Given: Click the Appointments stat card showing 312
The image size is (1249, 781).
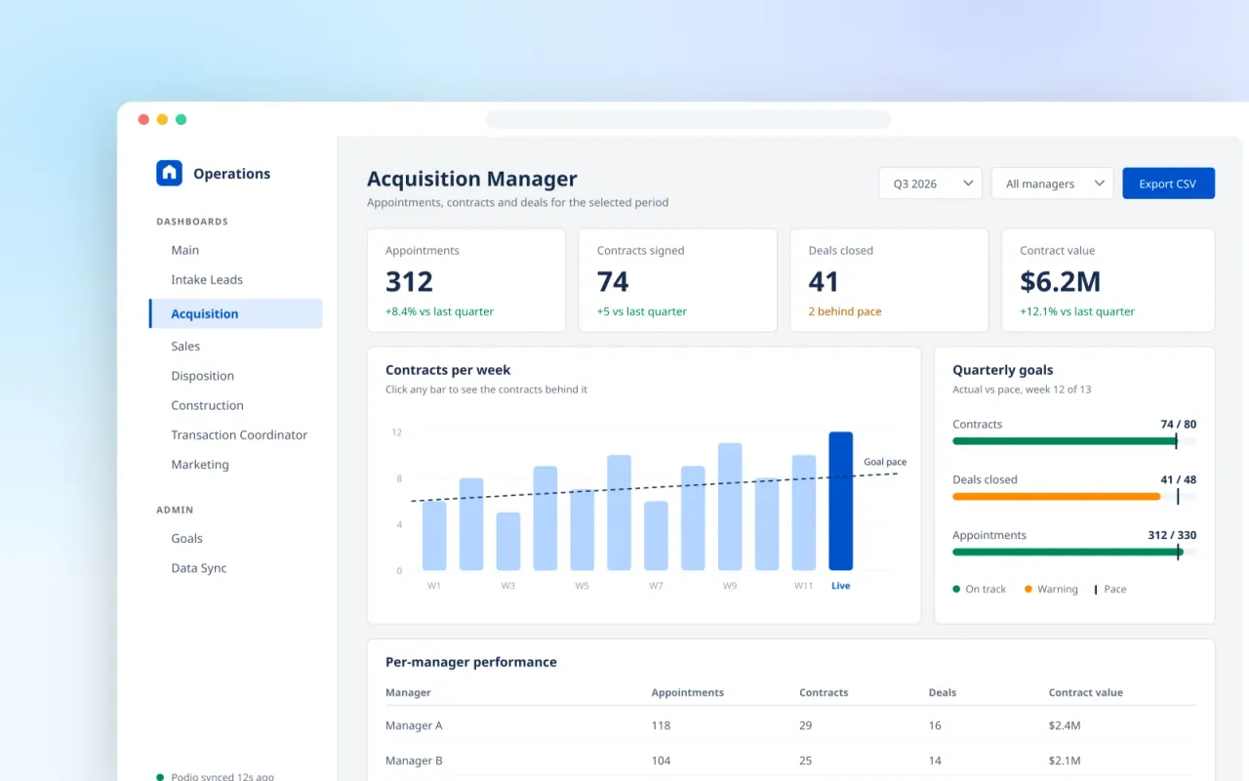Looking at the screenshot, I should coord(466,280).
